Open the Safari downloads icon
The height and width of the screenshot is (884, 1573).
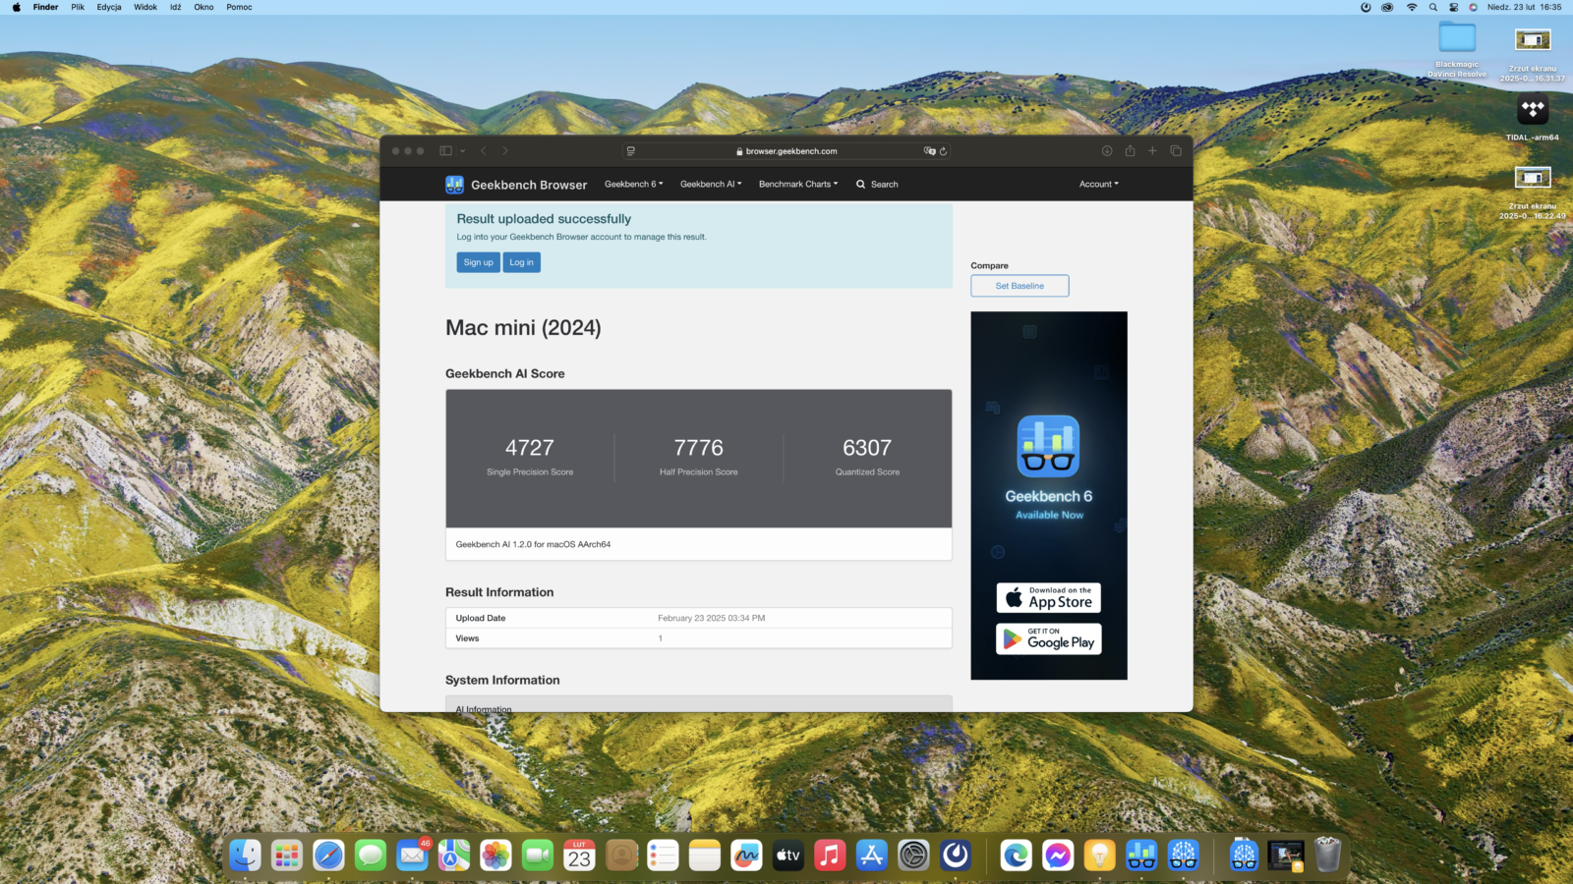coord(1107,151)
